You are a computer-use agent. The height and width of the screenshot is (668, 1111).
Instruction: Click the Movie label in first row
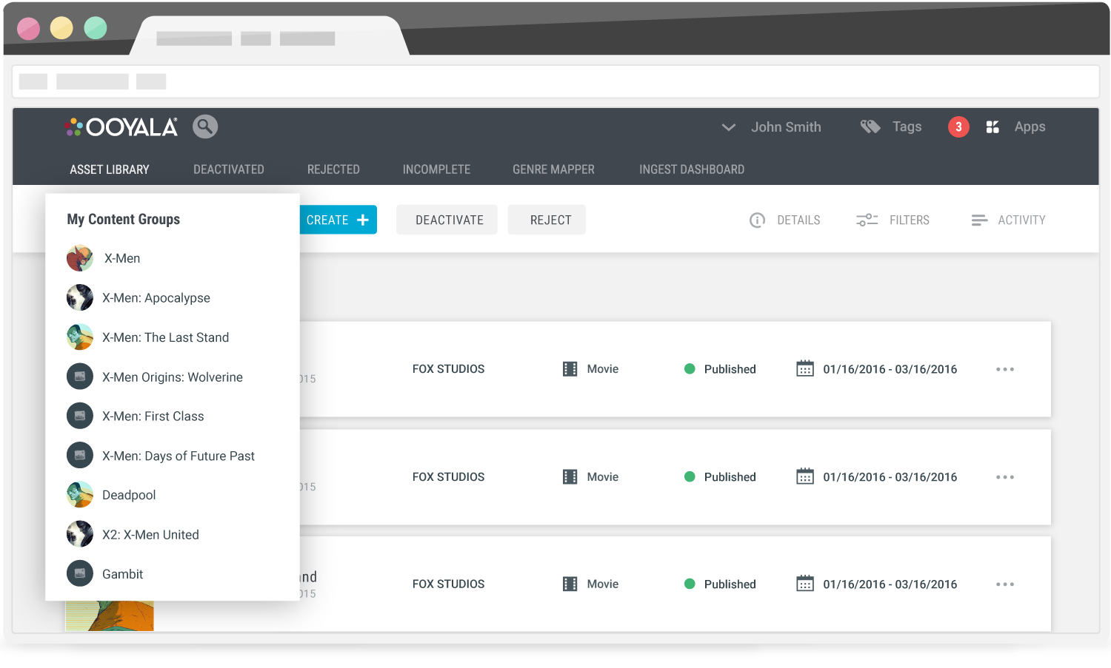coord(602,369)
